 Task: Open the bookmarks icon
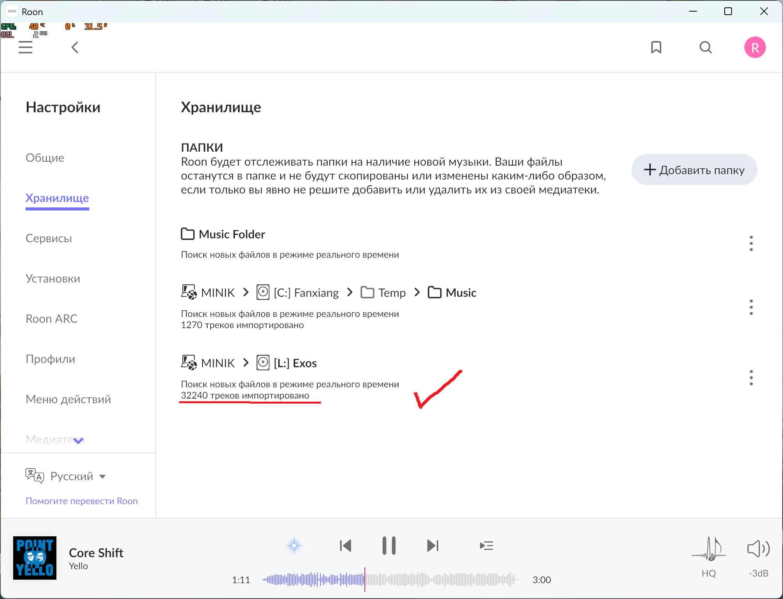(656, 47)
